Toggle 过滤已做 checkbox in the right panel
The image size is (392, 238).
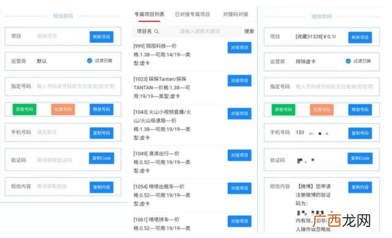click(348, 61)
